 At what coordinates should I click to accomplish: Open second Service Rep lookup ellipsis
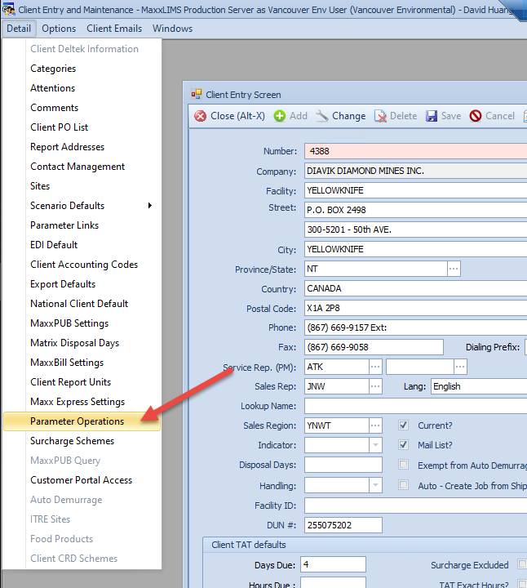[x=460, y=367]
